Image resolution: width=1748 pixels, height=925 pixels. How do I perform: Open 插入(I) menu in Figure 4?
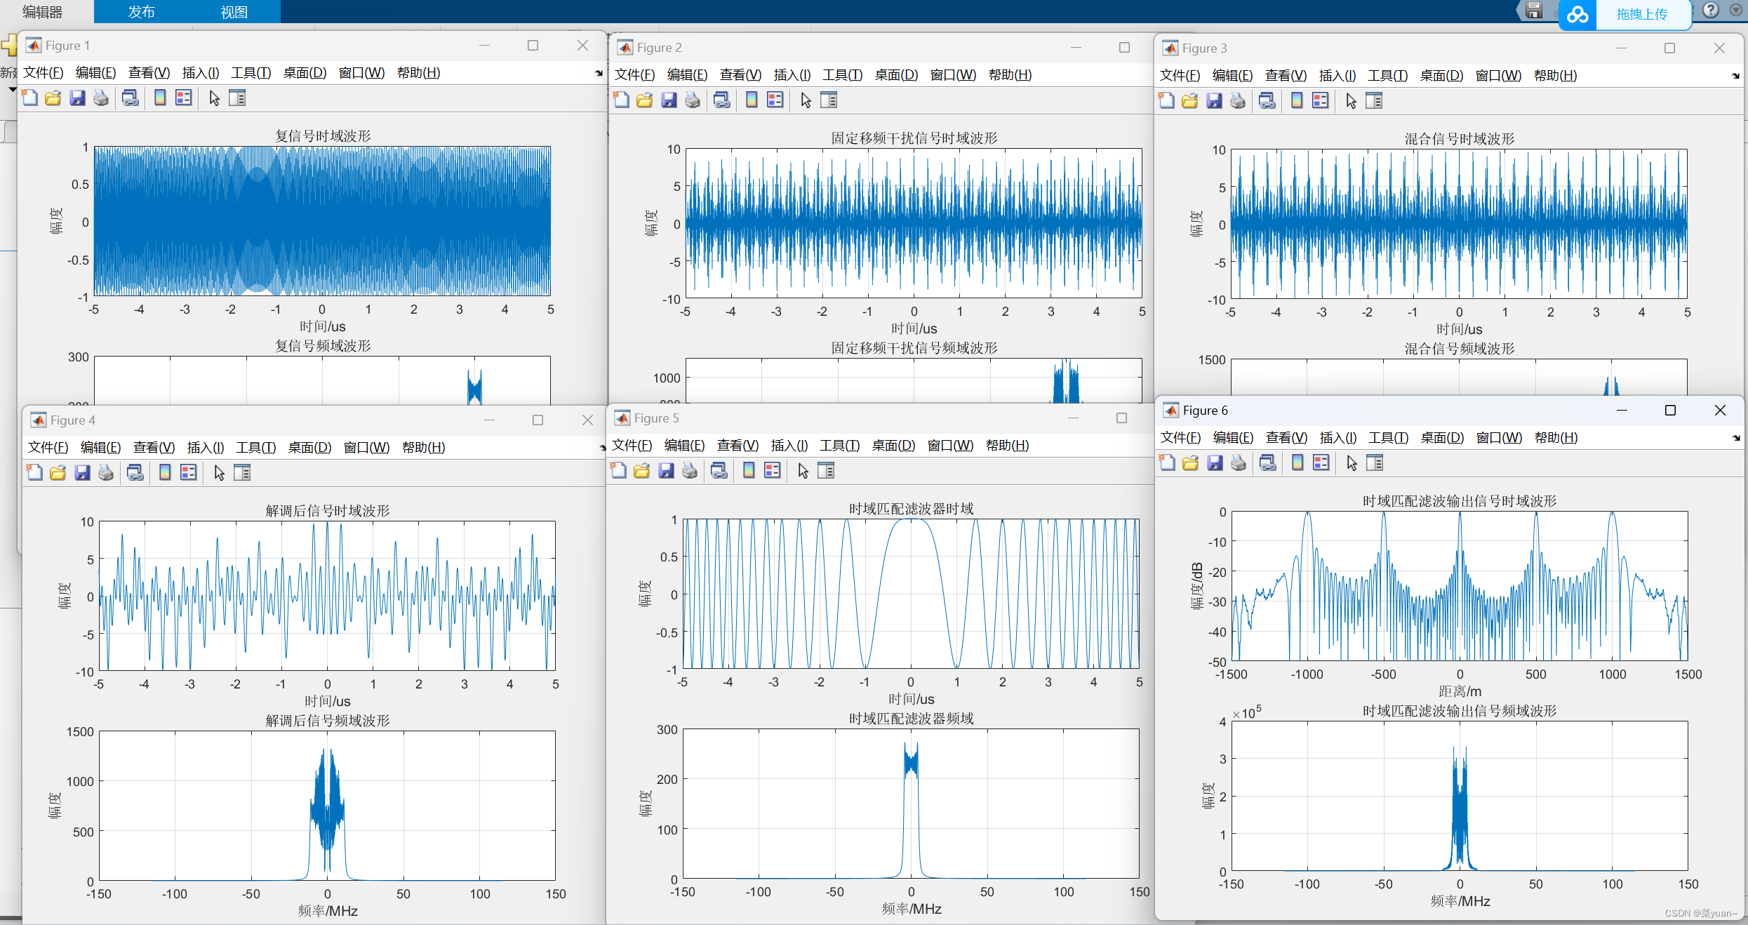coord(206,448)
